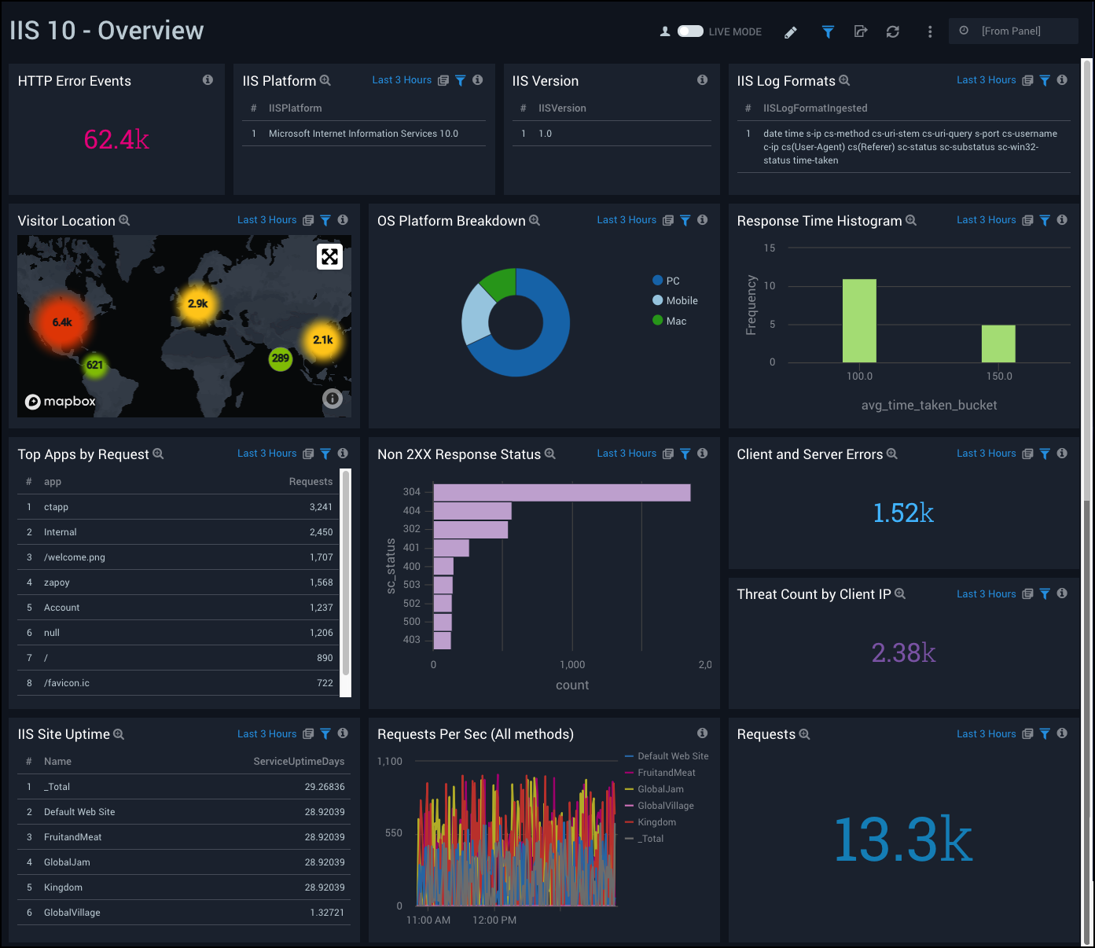The height and width of the screenshot is (948, 1095).
Task: Click the pencil edit dashboard icon
Action: [791, 31]
